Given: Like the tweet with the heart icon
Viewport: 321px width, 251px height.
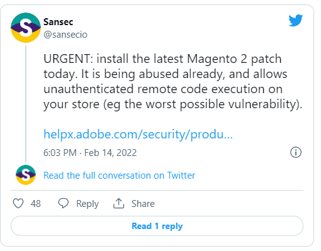Looking at the screenshot, I should (x=18, y=203).
